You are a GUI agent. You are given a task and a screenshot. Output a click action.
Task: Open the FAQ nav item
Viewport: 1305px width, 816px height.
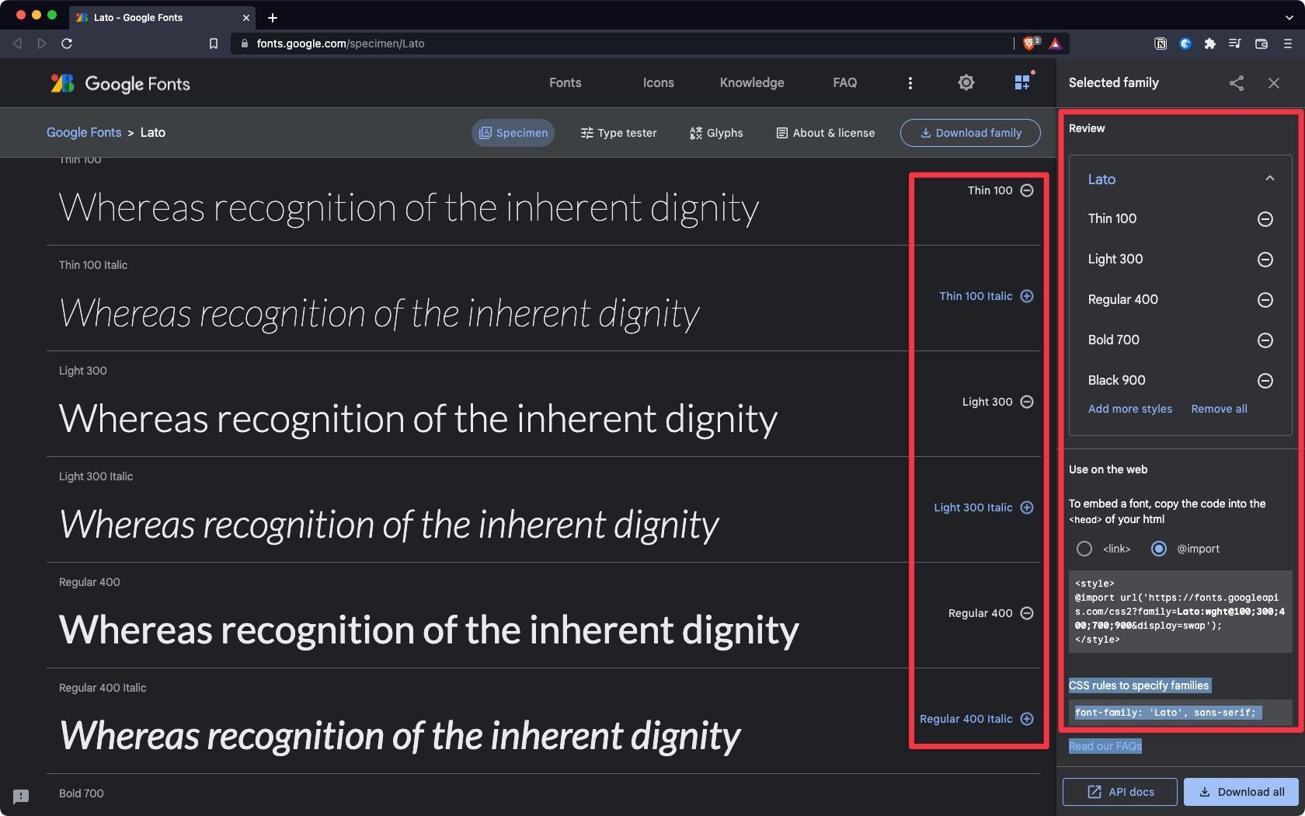click(x=845, y=83)
